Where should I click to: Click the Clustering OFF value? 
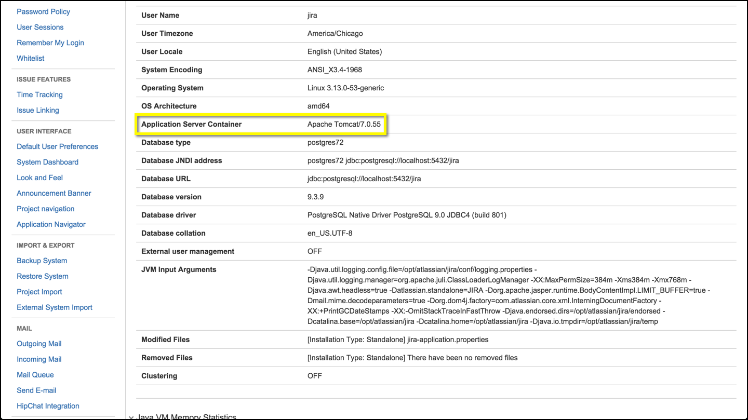pos(315,376)
